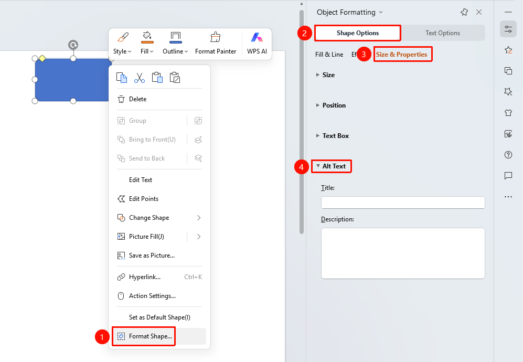Click the Cut scissors icon
Image resolution: width=523 pixels, height=362 pixels.
[x=140, y=78]
